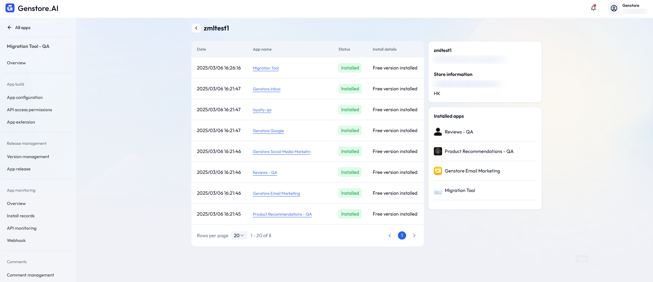Select page 1 in pagination
This screenshot has height=282, width=653.
402,235
